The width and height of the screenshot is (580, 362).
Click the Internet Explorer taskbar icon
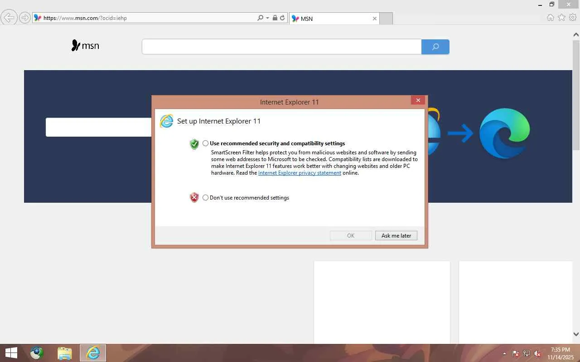tap(93, 353)
